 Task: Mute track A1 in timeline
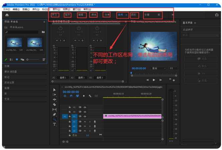tap(85, 122)
